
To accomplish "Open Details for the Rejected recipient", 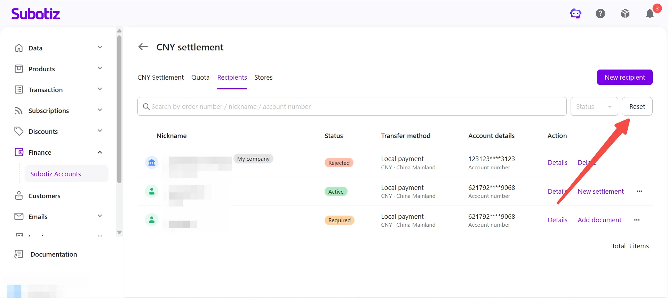I will 557,162.
